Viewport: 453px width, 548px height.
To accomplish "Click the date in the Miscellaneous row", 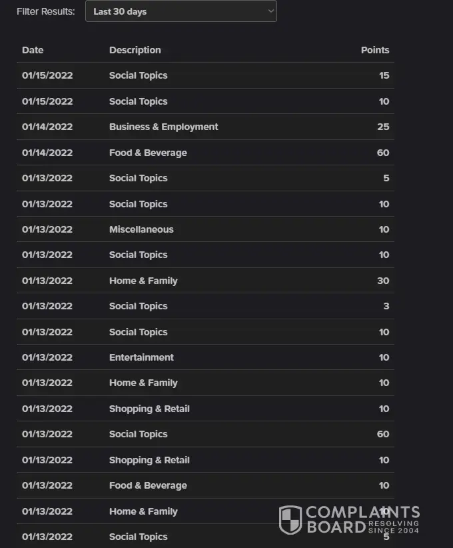I will click(47, 229).
